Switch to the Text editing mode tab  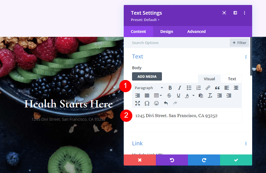232,79
